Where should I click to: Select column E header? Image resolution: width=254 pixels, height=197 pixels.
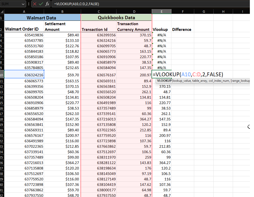coord(162,12)
